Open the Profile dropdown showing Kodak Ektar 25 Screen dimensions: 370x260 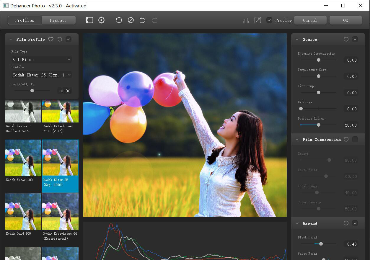41,75
